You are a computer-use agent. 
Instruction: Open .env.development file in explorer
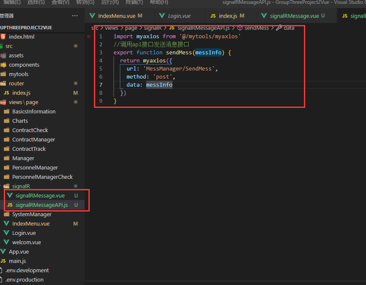(27, 270)
